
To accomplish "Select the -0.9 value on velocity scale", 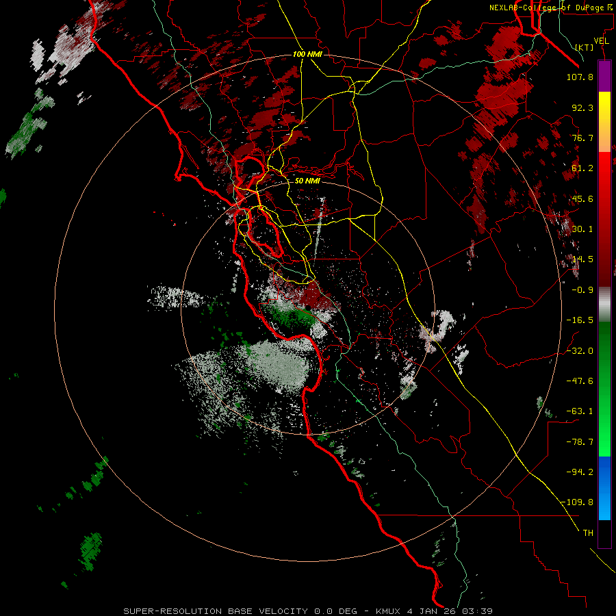I will pyautogui.click(x=582, y=290).
